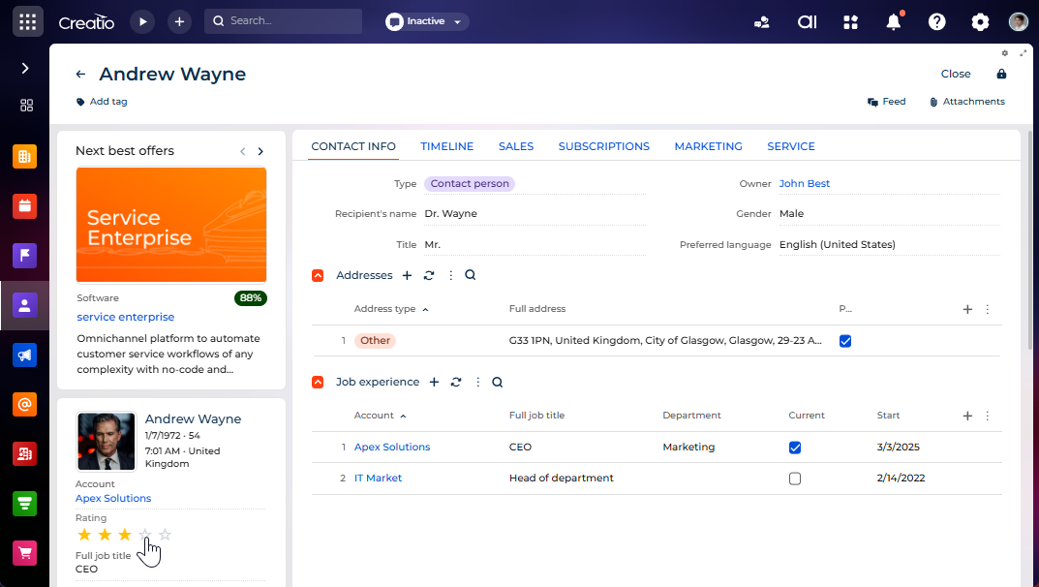Add a new address record
Screen dimensions: 1039x587
pyautogui.click(x=407, y=275)
